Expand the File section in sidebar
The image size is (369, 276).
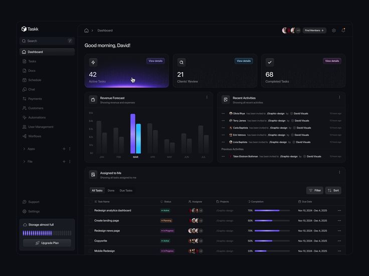tap(24, 161)
